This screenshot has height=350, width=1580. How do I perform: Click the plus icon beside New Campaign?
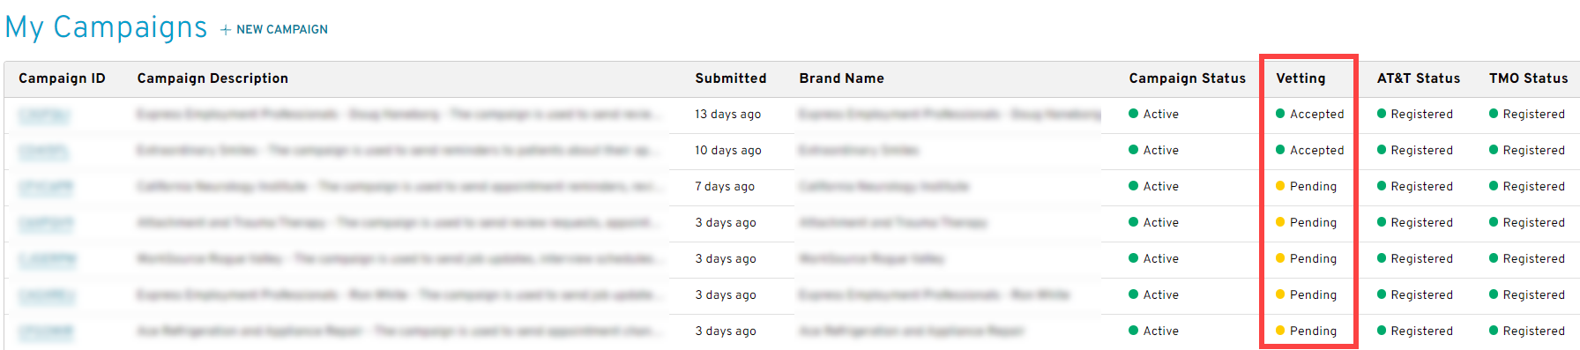226,30
